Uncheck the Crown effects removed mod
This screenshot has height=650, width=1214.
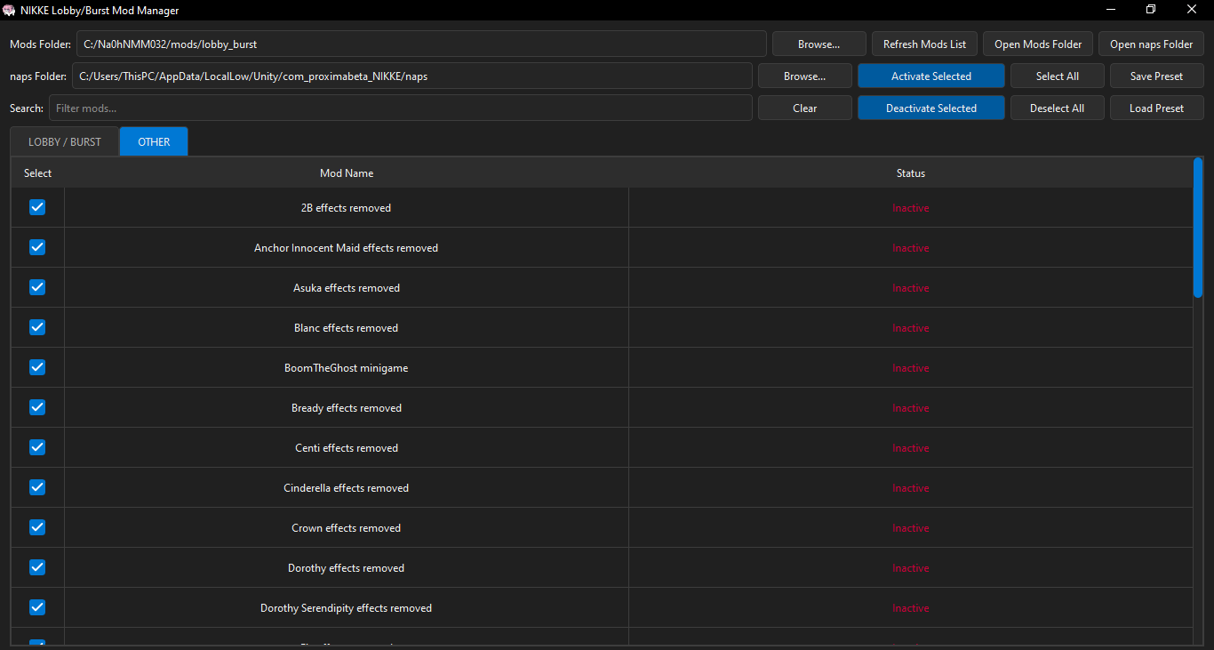36,526
